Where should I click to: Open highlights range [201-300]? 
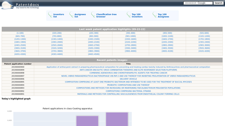click(94, 33)
